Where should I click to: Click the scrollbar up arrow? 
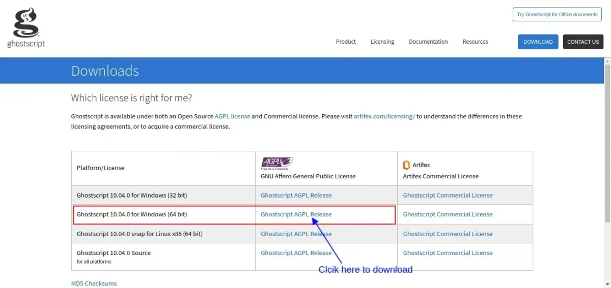click(607, 60)
